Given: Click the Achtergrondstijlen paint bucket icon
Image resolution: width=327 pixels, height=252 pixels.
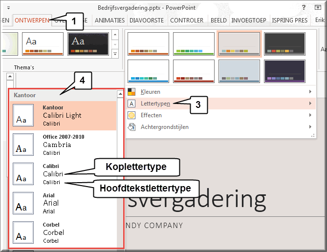Looking at the screenshot, I should pos(131,127).
